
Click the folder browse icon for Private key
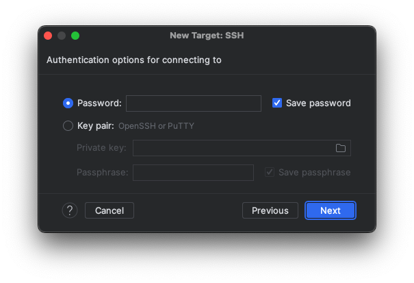(x=341, y=148)
